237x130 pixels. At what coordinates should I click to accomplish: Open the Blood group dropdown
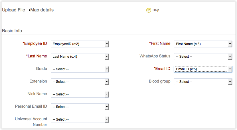(203, 82)
